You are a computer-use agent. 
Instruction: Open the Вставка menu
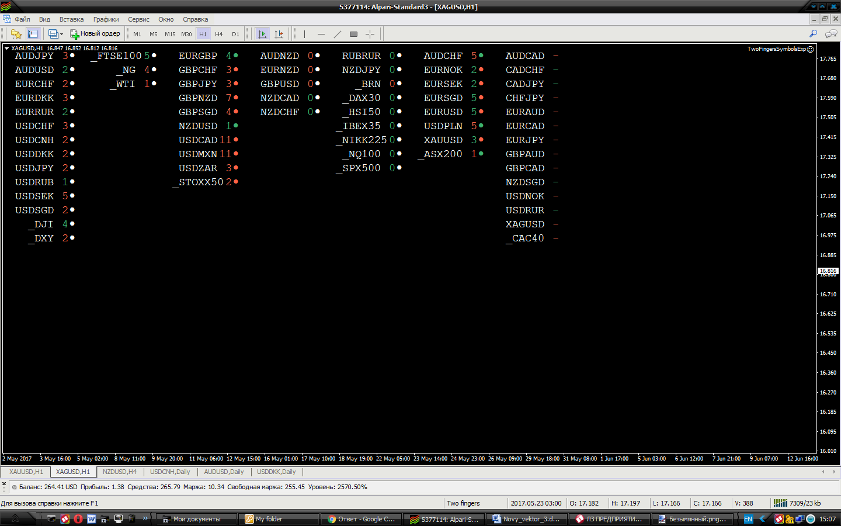pyautogui.click(x=71, y=19)
